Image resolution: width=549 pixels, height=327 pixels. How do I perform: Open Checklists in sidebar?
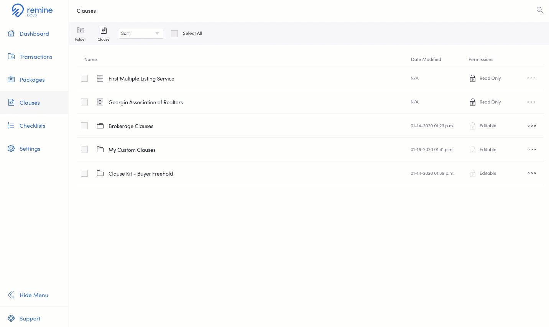(32, 126)
